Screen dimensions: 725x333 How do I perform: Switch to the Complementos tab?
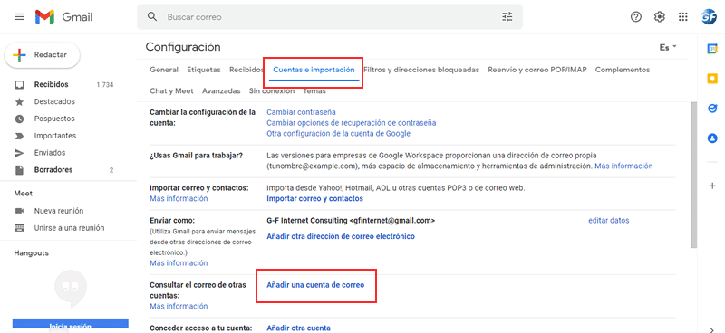point(623,70)
